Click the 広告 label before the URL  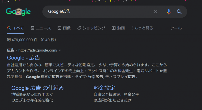click(11, 50)
